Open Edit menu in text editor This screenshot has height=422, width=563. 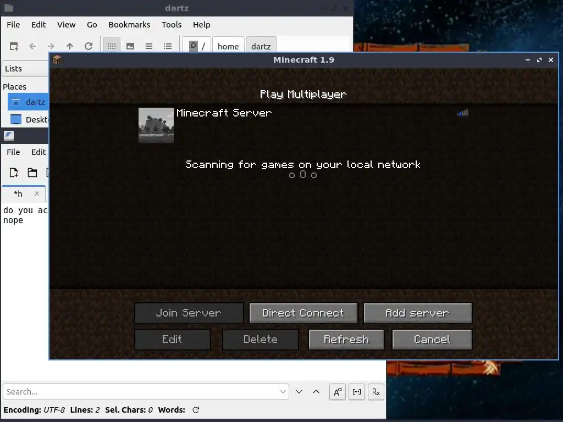pyautogui.click(x=38, y=152)
